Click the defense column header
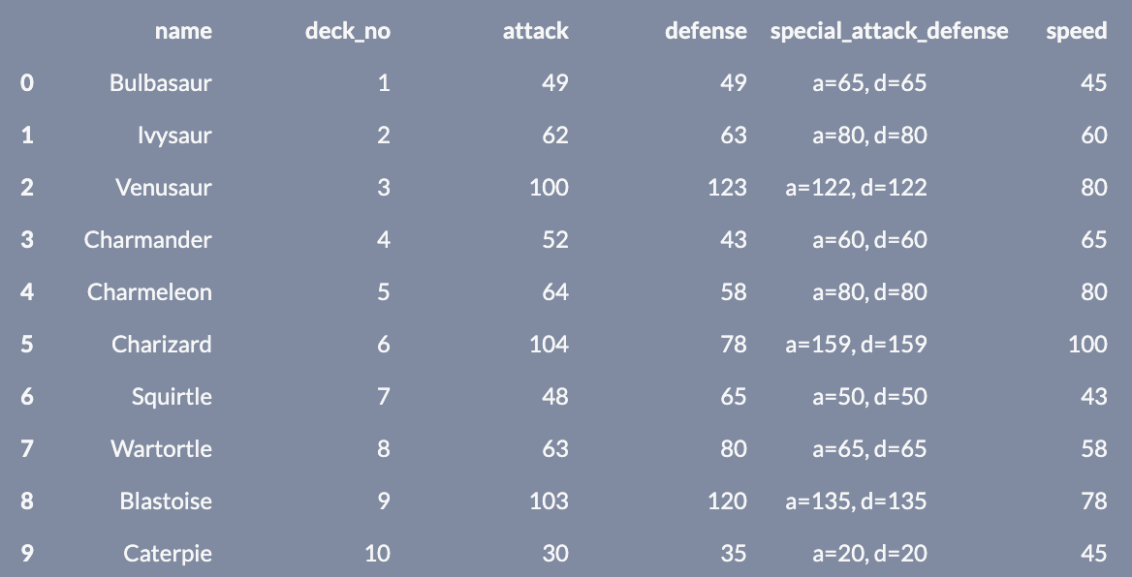1132x577 pixels. click(706, 31)
